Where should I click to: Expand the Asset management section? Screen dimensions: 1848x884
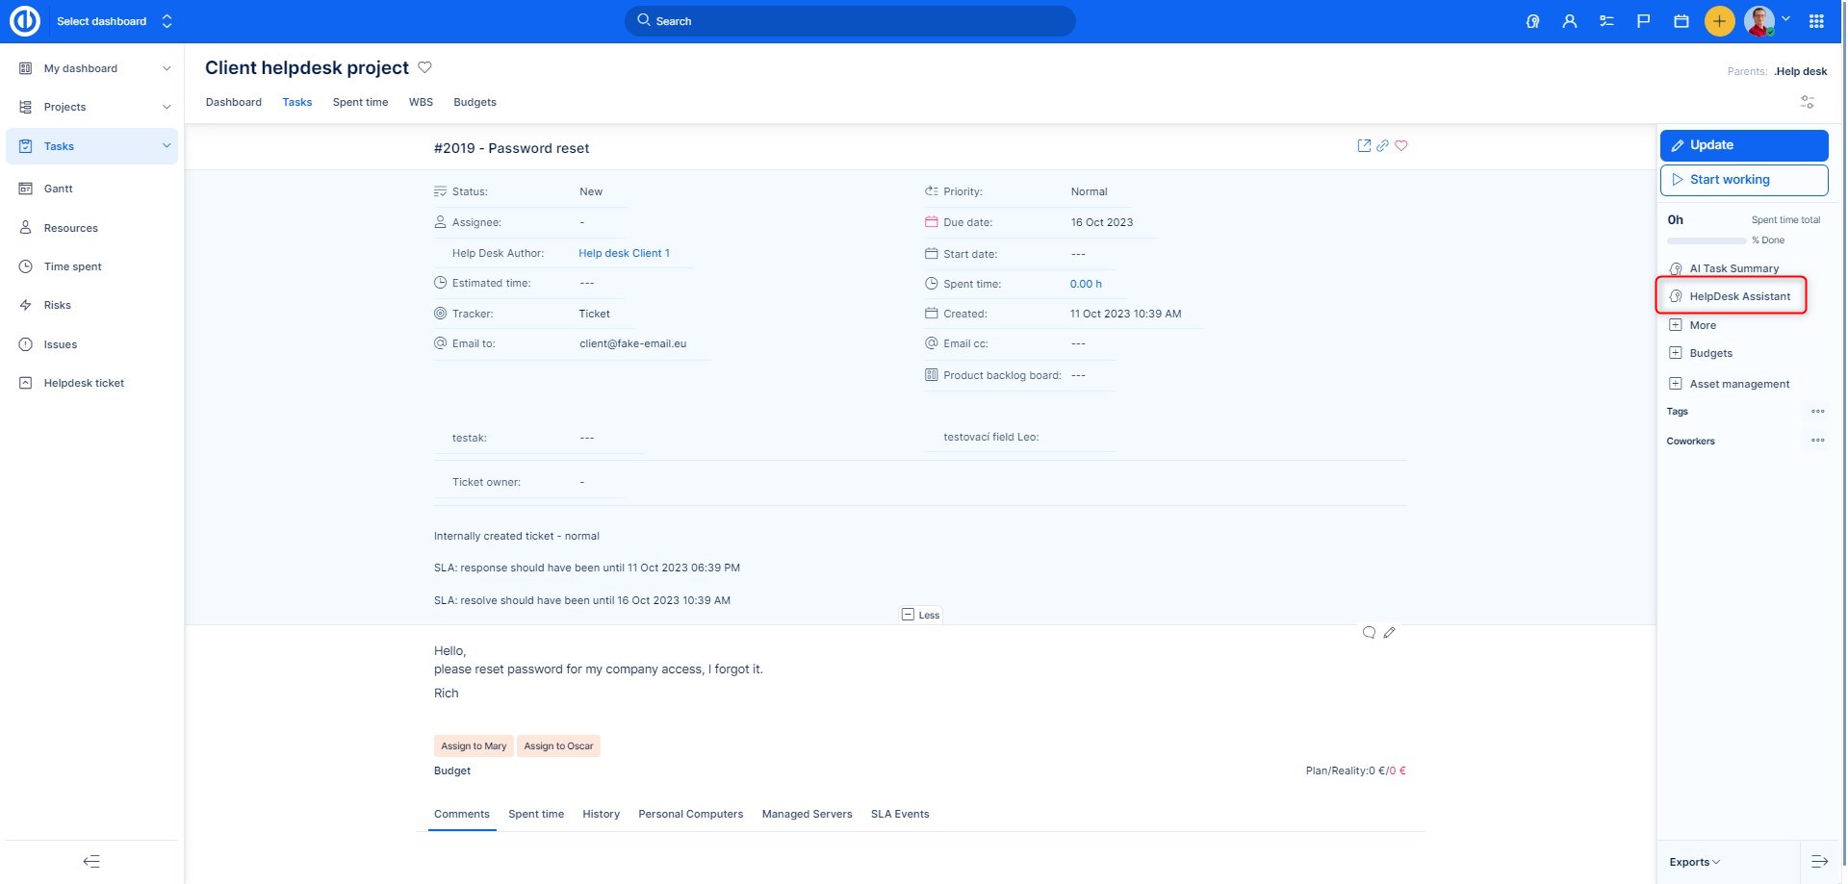coord(1738,384)
